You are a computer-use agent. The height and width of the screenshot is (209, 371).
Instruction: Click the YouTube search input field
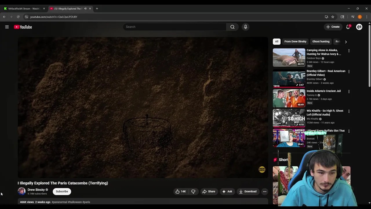175,27
